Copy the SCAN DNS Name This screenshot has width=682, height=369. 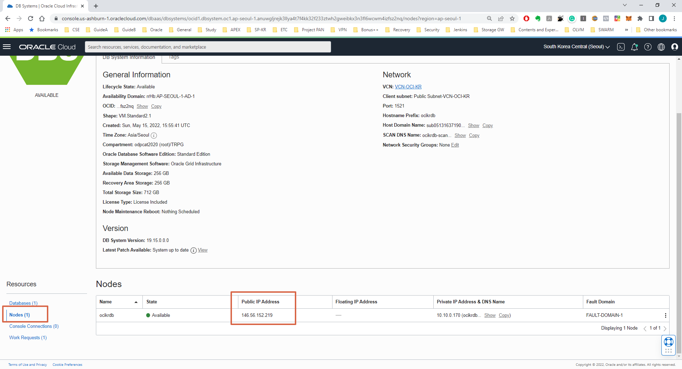(474, 136)
